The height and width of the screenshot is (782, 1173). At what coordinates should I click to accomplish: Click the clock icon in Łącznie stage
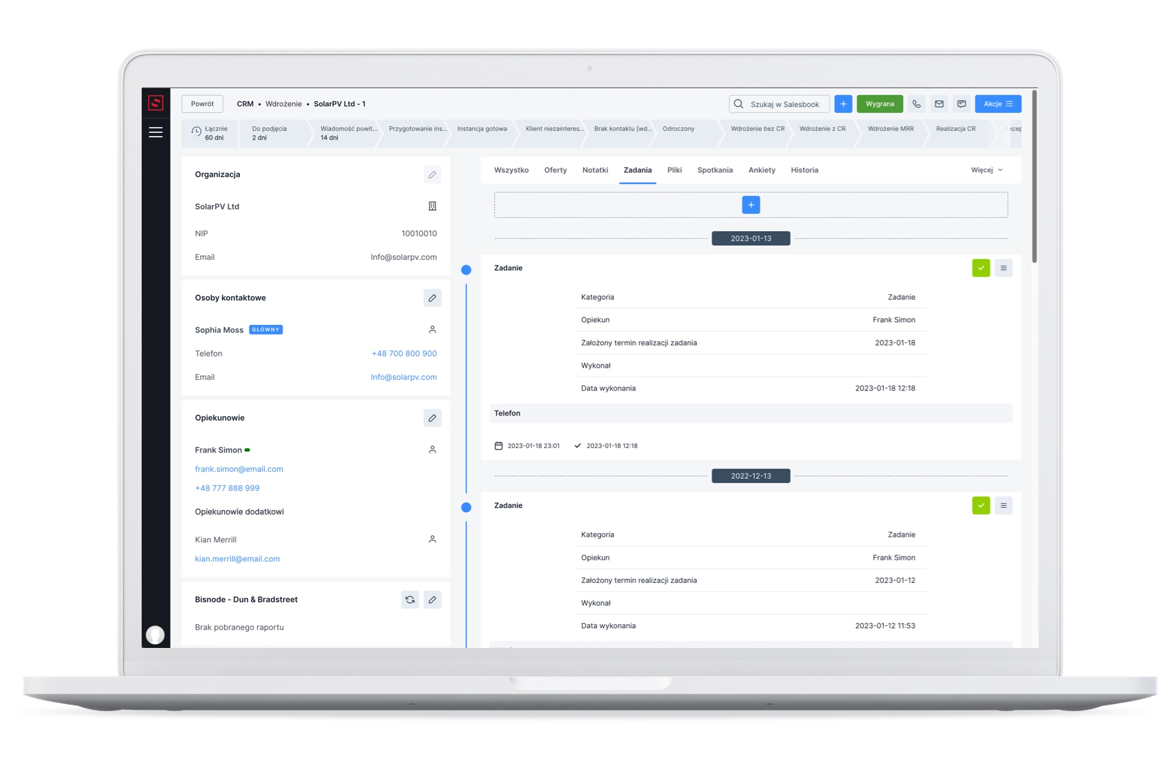coord(197,132)
